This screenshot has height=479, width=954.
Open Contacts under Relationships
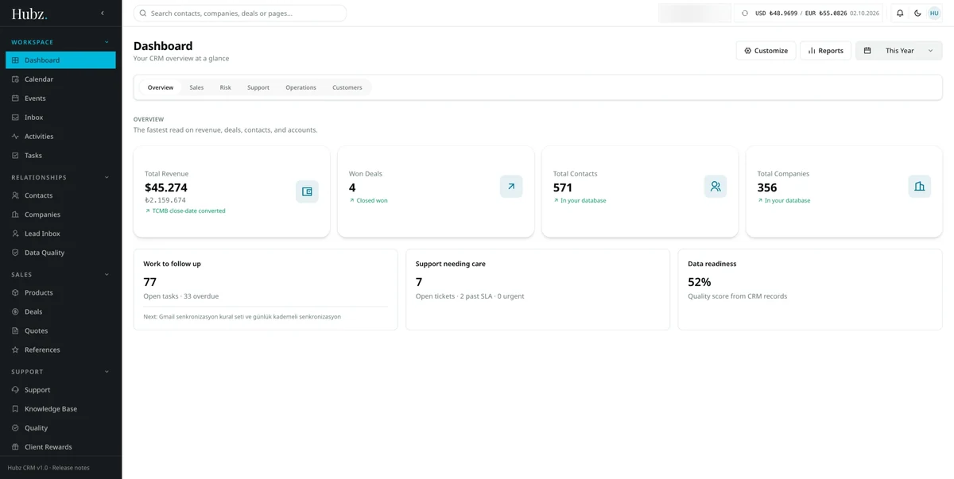[x=60, y=195]
